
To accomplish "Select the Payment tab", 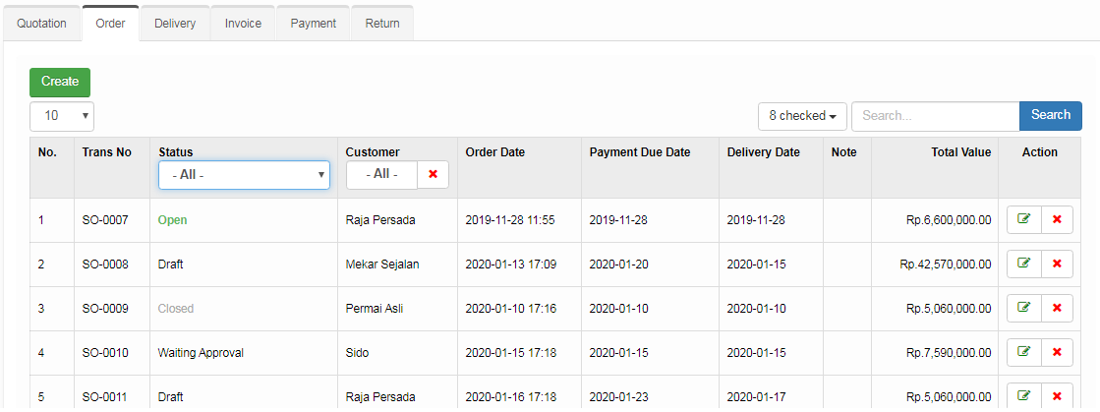I will [x=313, y=24].
